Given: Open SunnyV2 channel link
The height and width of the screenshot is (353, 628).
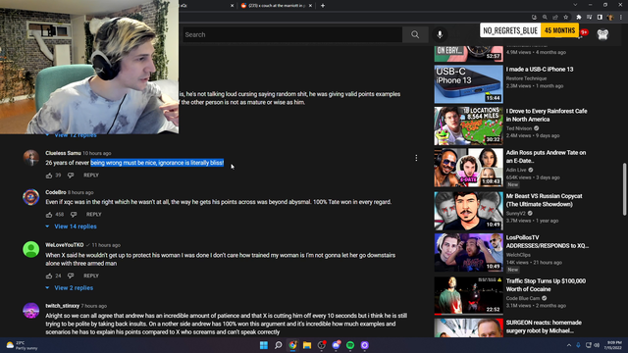Looking at the screenshot, I should click(x=516, y=214).
